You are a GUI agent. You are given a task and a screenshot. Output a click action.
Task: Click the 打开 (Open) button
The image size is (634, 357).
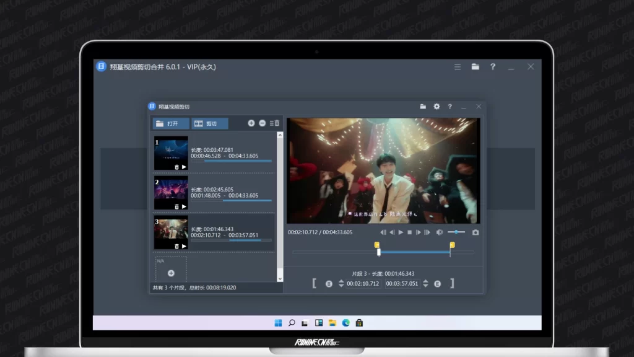171,123
